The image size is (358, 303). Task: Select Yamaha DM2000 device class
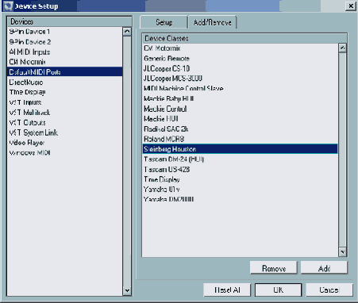click(x=240, y=199)
